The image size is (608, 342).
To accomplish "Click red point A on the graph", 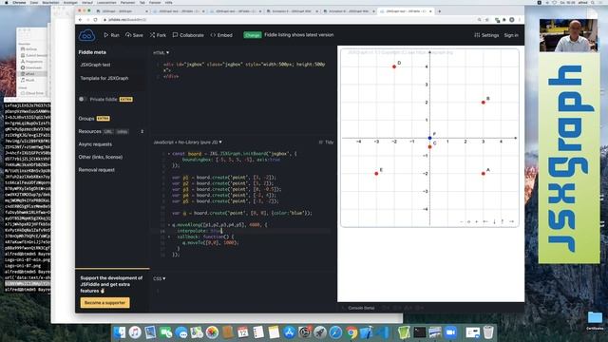I will [x=484, y=173].
